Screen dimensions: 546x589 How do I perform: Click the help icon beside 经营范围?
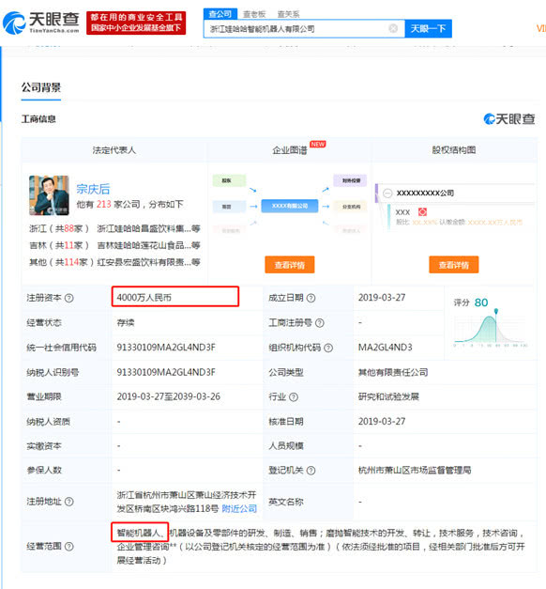click(69, 546)
